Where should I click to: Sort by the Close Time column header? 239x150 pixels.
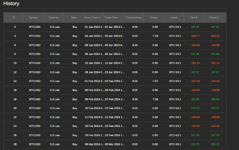tap(114, 18)
